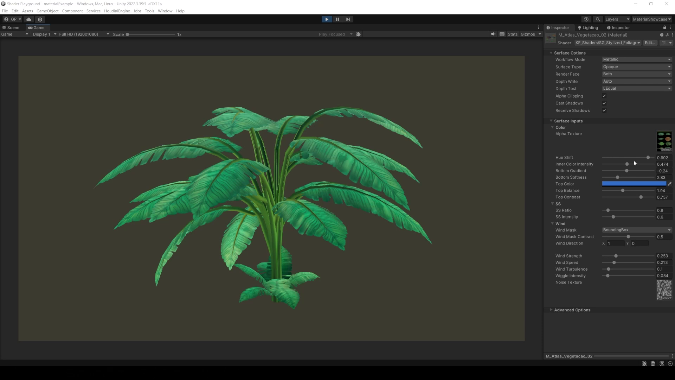Switch to the Scene tab
675x380 pixels.
[11, 27]
